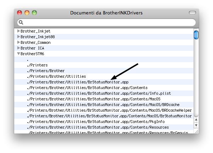Select the row ending in MacOS/BRDcacheHelper
The height and width of the screenshot is (153, 213).
point(104,110)
